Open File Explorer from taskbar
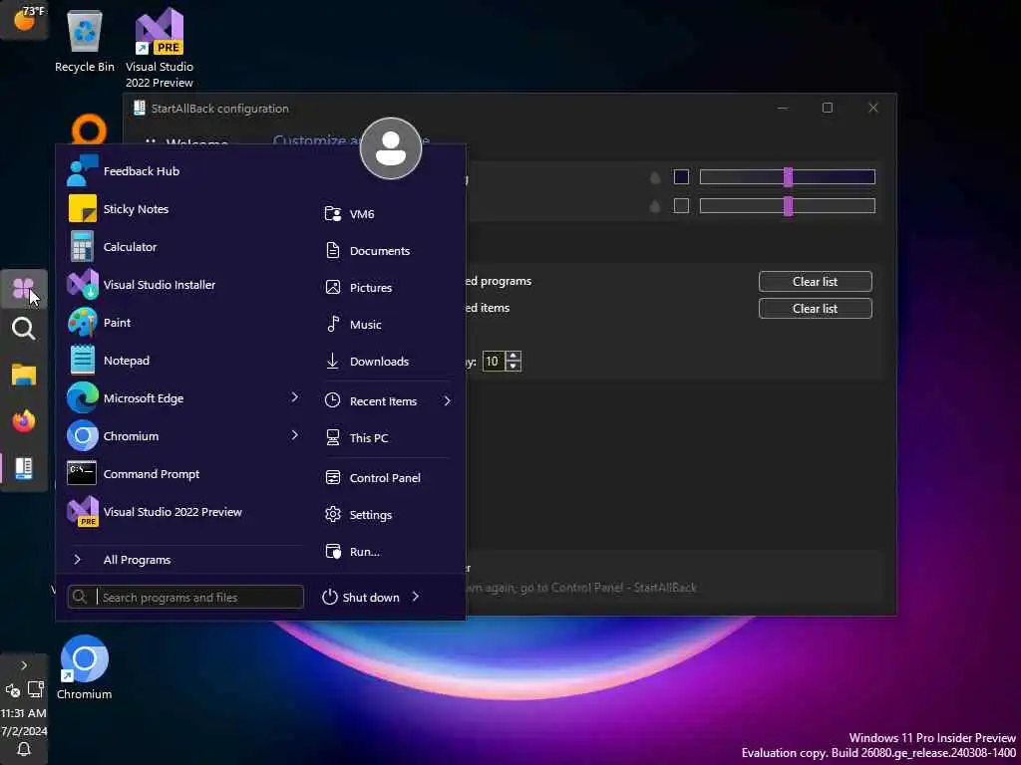This screenshot has width=1021, height=765. tap(24, 375)
